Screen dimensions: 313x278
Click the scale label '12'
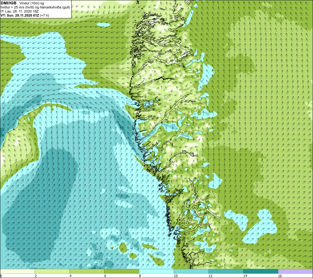210,276
